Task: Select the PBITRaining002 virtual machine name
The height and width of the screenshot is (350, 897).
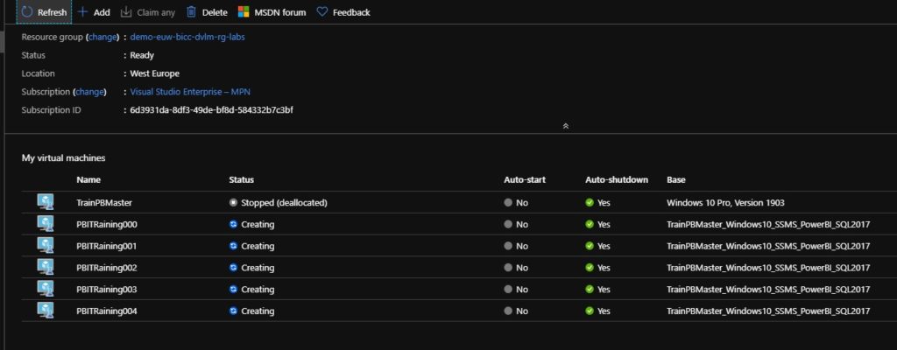Action: [x=106, y=268]
